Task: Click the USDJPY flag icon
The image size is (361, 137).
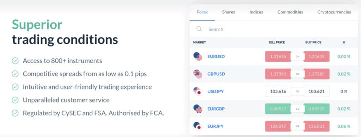Action: (x=198, y=92)
